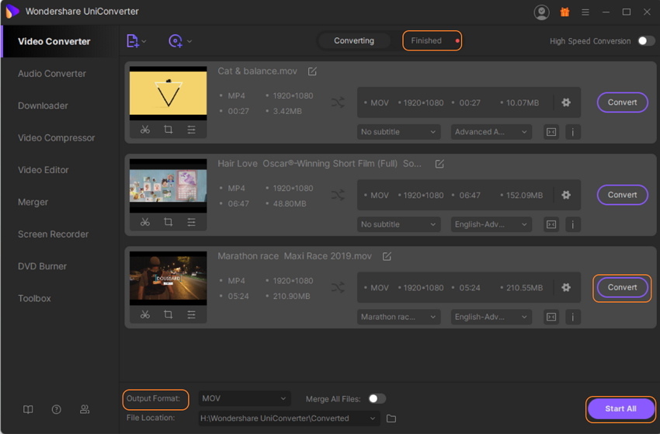Enable the Merge All Files toggle
The image size is (660, 434).
pos(377,398)
